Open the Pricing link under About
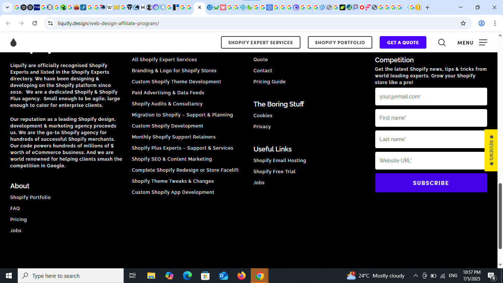This screenshot has width=503, height=283. [18, 220]
